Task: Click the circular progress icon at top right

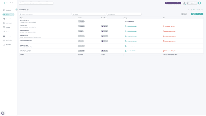Action: [x=199, y=3]
